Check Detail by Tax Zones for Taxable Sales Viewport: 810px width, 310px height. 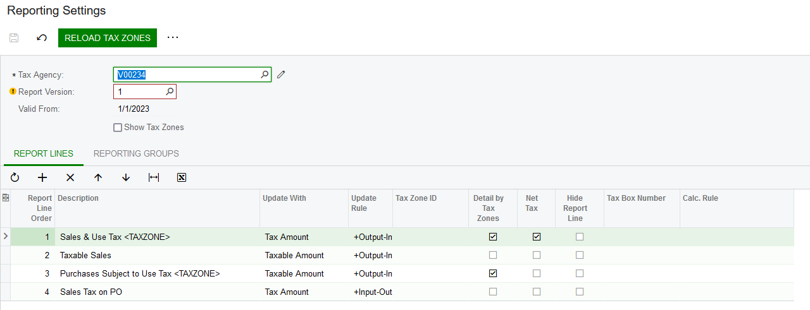click(493, 255)
